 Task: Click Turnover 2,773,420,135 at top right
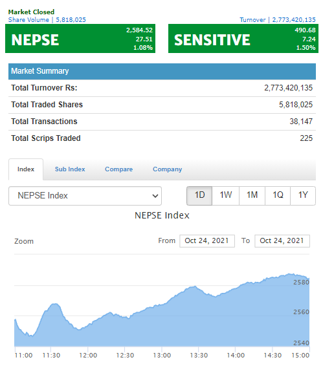coord(278,20)
